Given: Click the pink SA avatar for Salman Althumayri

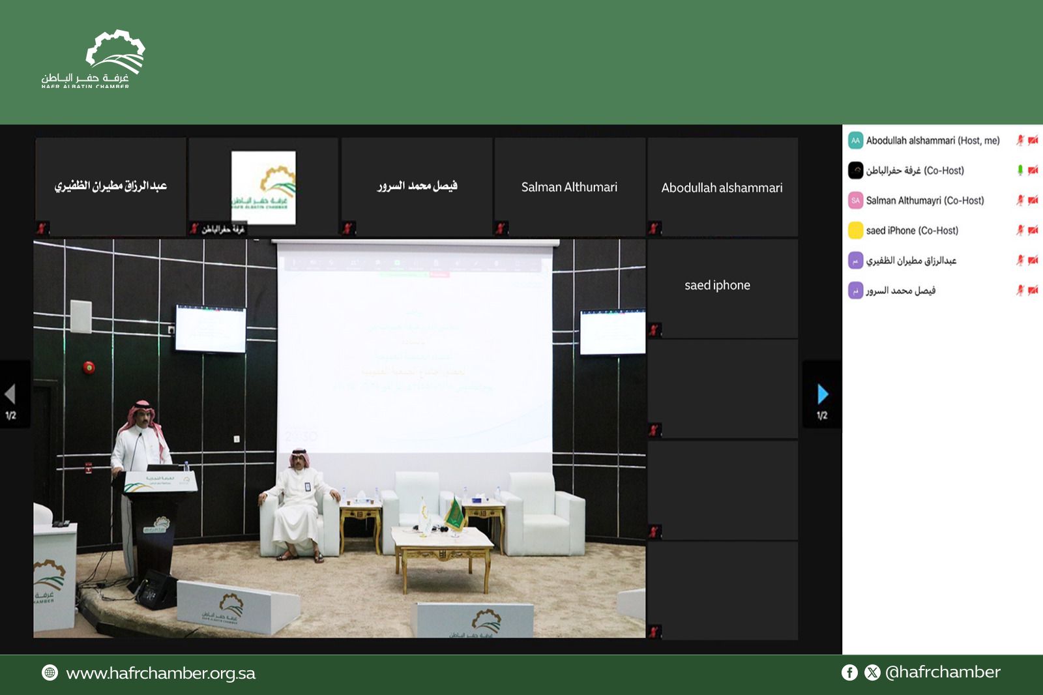Looking at the screenshot, I should (855, 200).
